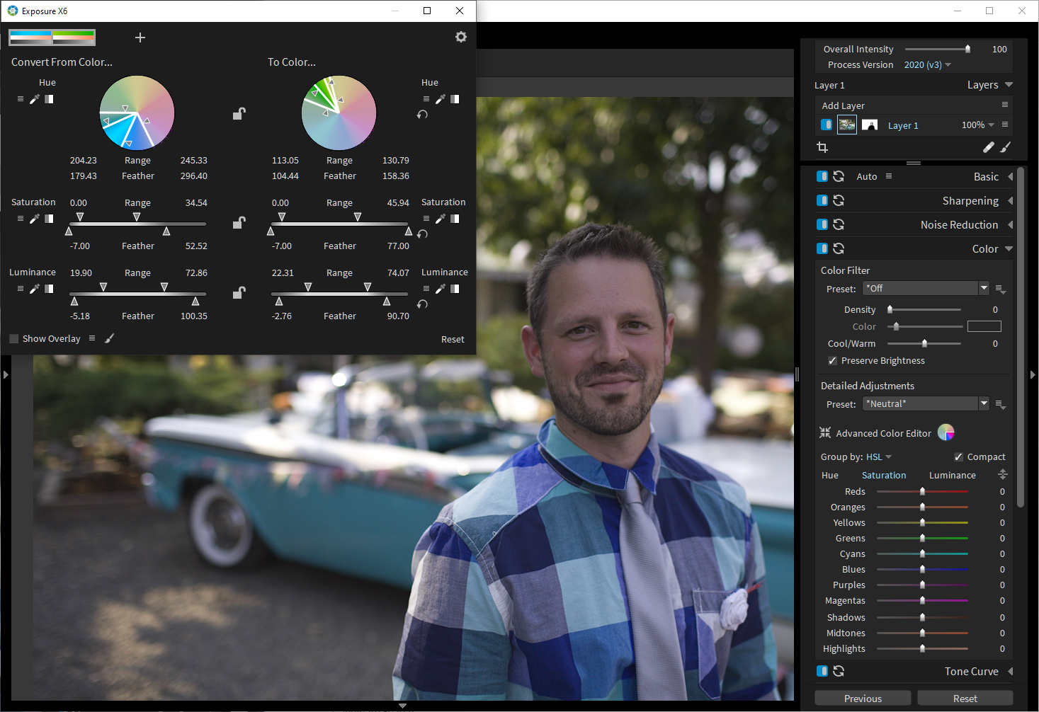This screenshot has width=1039, height=712.
Task: Switch to the Saturation tab
Action: (x=883, y=476)
